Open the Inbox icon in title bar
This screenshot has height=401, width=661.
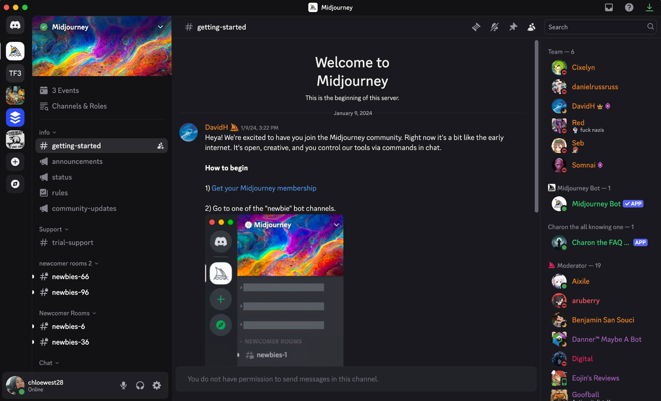(609, 7)
